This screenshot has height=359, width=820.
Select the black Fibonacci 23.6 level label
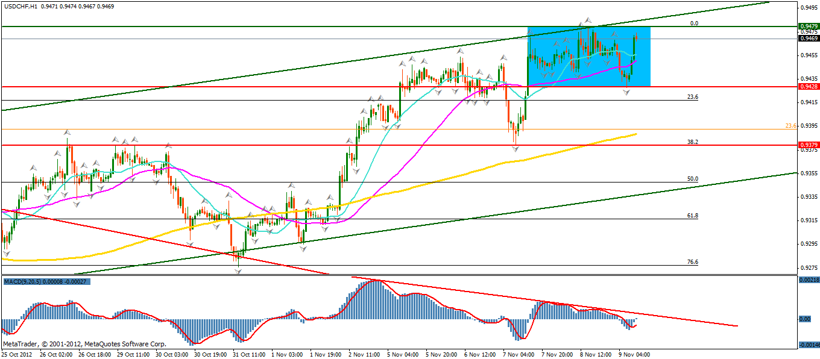click(x=693, y=96)
